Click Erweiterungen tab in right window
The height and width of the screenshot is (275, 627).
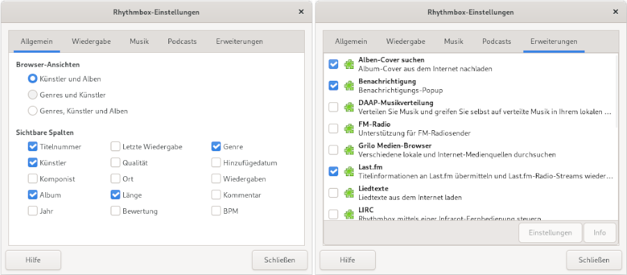point(554,42)
